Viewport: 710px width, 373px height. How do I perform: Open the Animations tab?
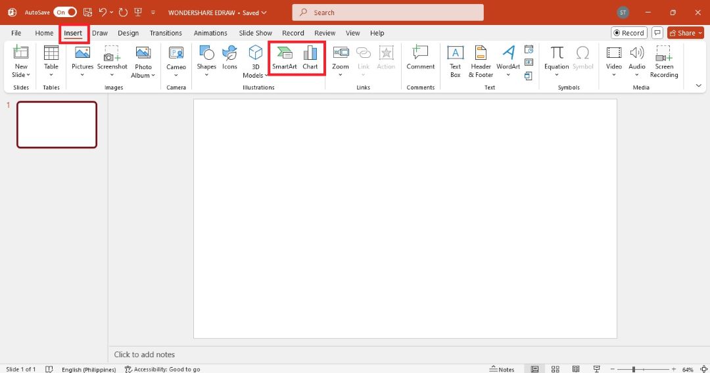[210, 33]
